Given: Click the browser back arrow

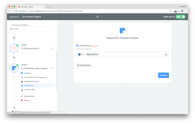Looking at the screenshot, I should point(9,11).
